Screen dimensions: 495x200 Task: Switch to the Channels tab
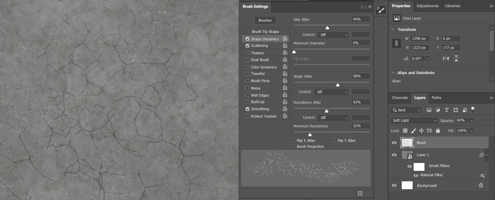point(400,98)
